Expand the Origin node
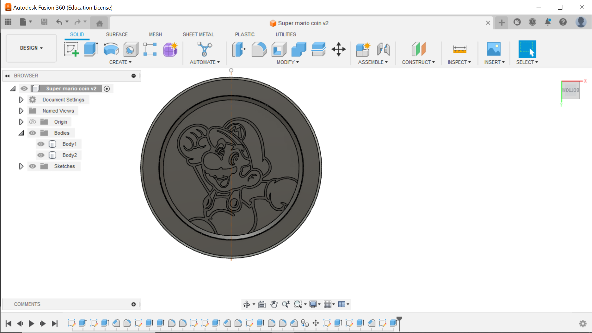The height and width of the screenshot is (333, 592). (21, 122)
